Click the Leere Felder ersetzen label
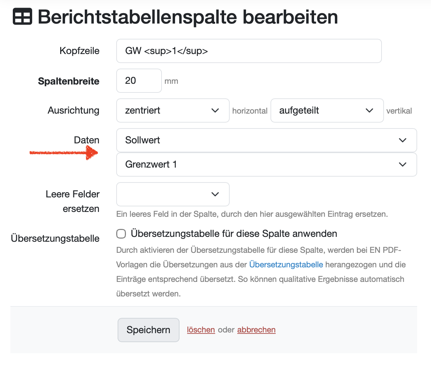This screenshot has width=431, height=365. (73, 201)
